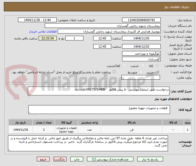Click the remaining days field showing 1
This screenshot has width=196, height=166.
pos(74,38)
